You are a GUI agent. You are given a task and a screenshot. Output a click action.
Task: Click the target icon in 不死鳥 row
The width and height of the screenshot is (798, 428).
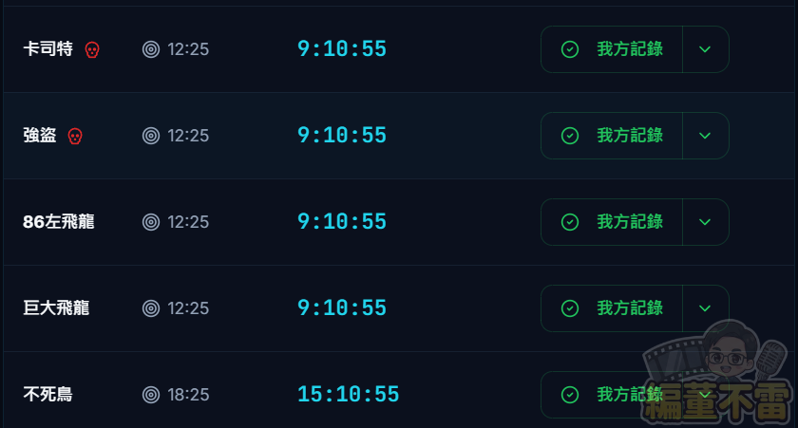[x=151, y=395]
